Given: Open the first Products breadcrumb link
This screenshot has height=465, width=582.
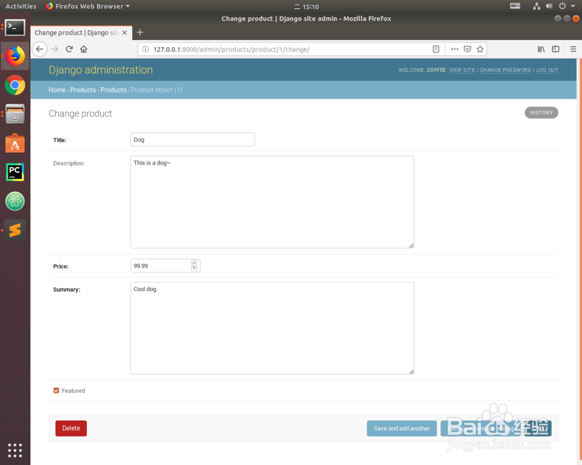Looking at the screenshot, I should pyautogui.click(x=83, y=90).
